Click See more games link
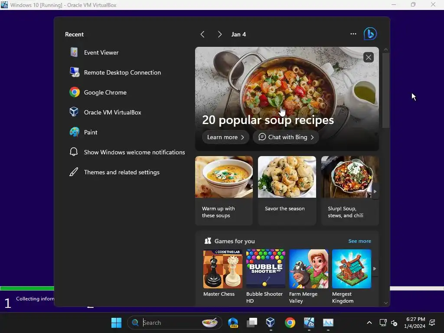444x333 pixels. coord(359,241)
